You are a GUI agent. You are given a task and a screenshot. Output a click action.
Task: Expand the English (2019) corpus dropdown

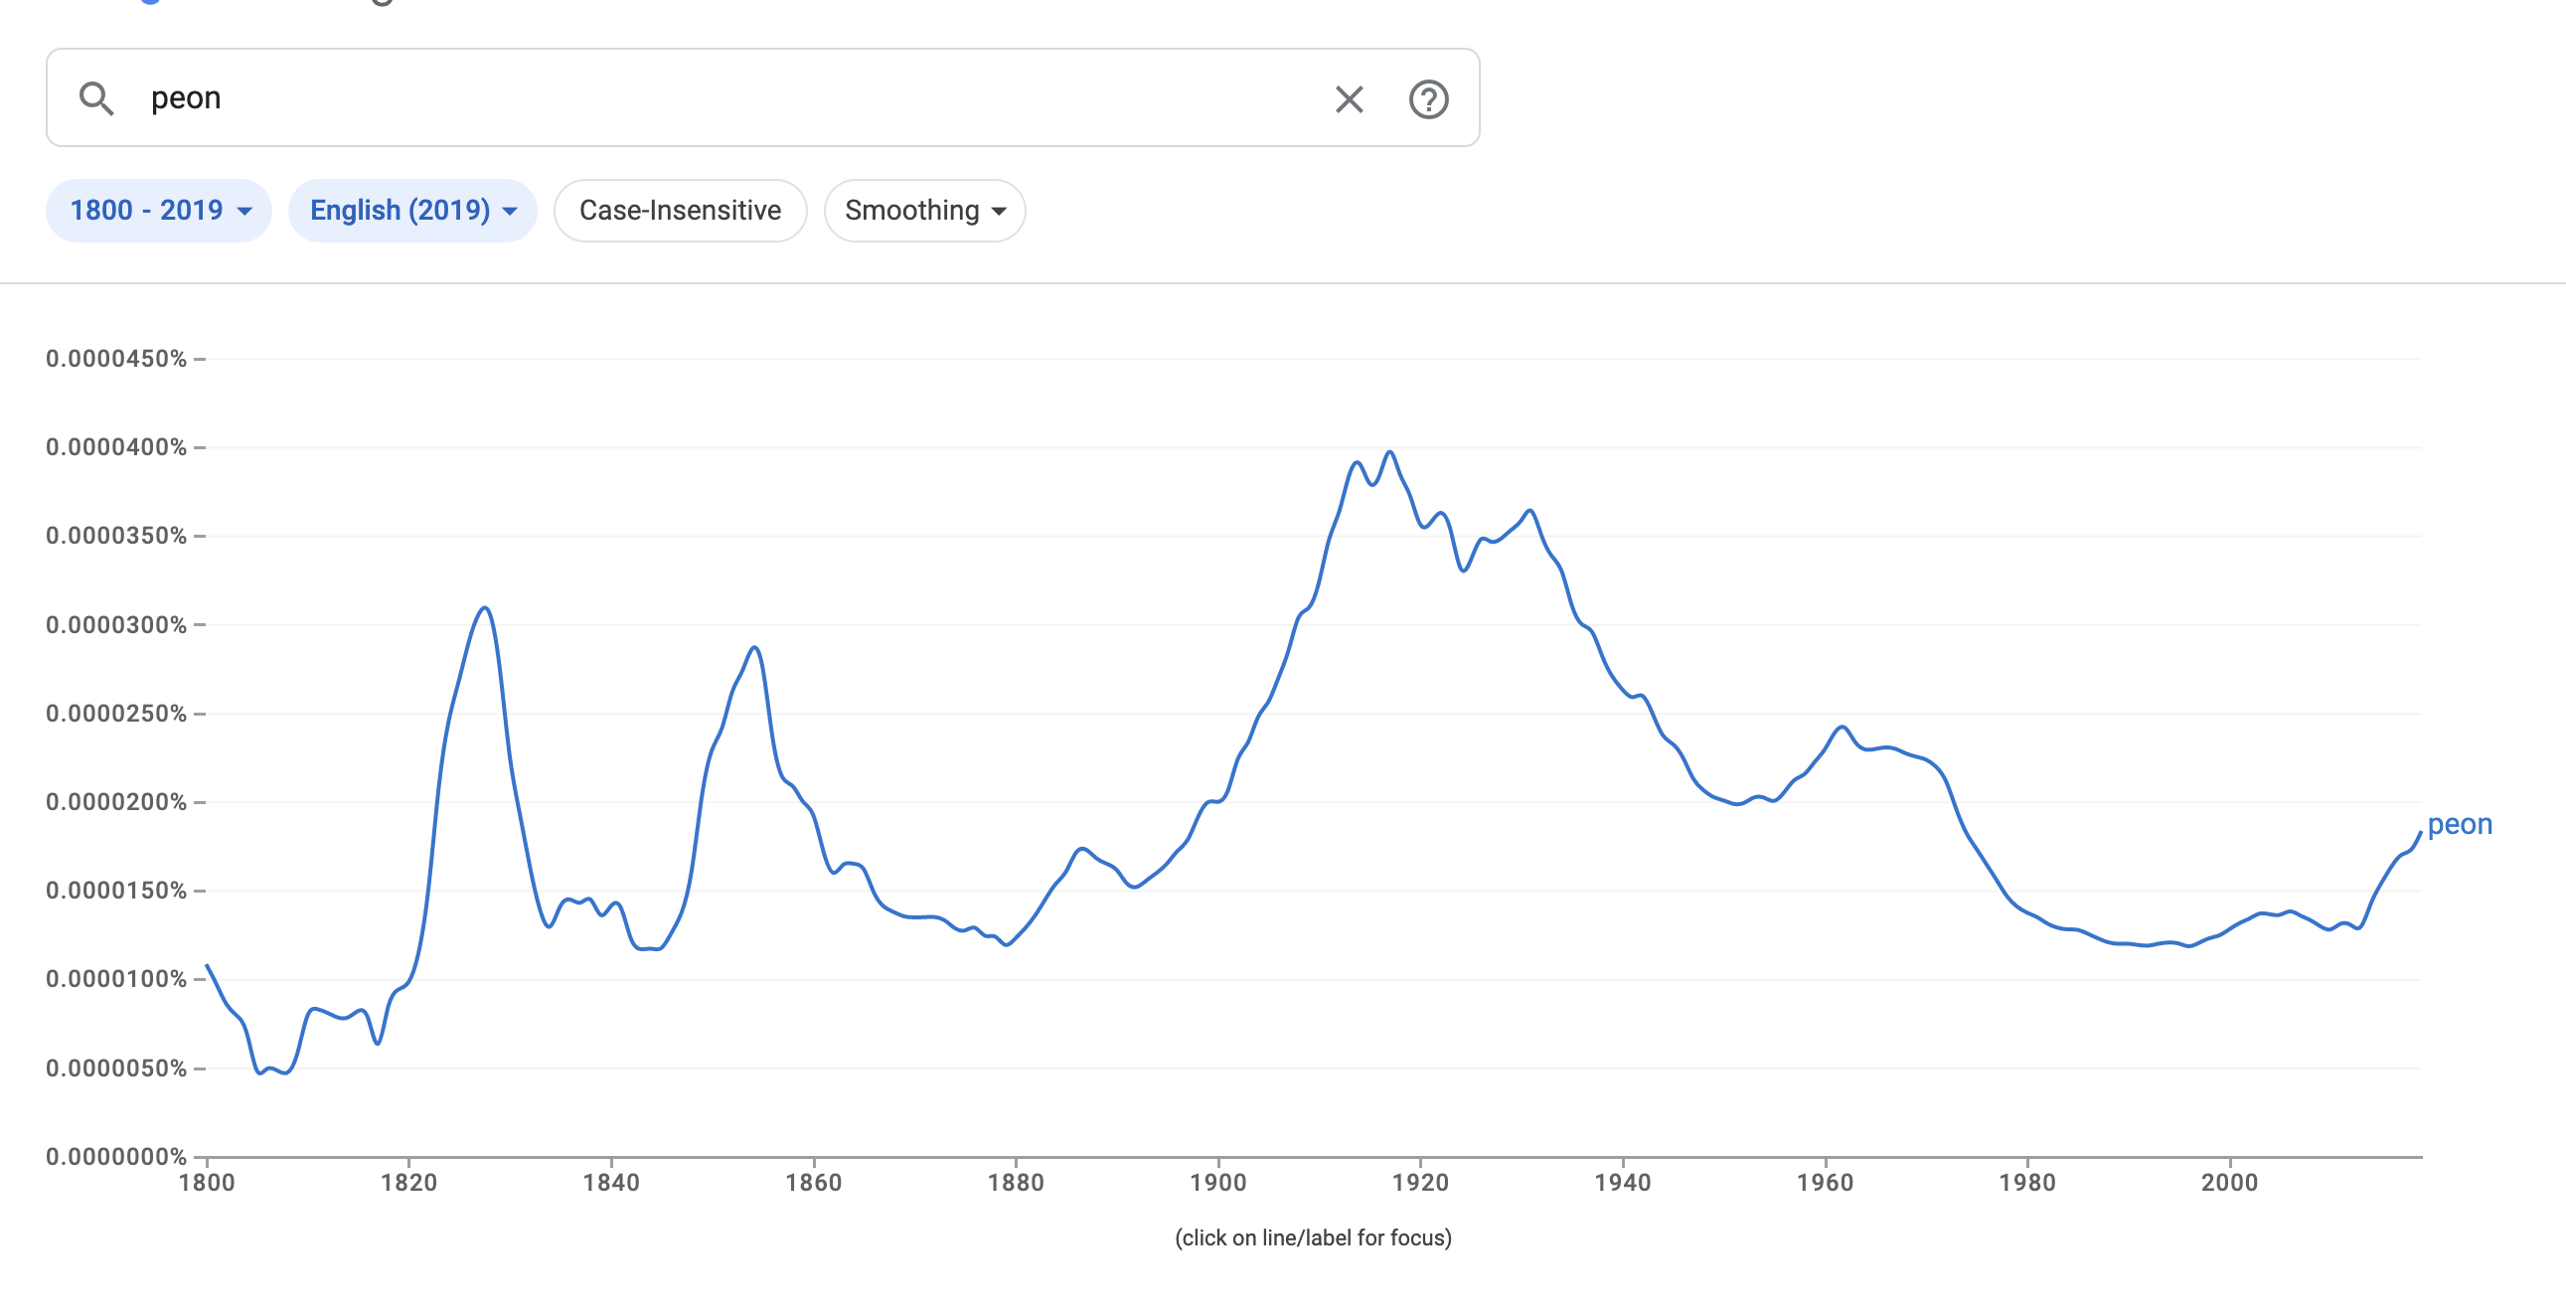click(x=412, y=210)
